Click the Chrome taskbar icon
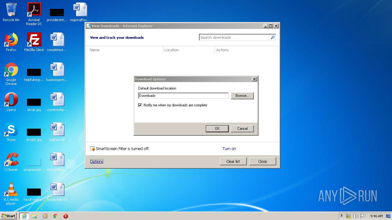 (55, 216)
